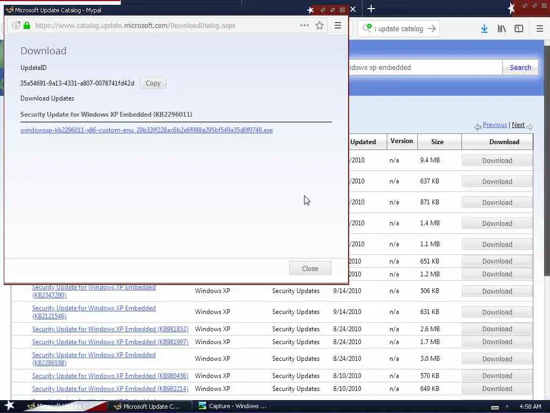Download the 649 KB update KB982214
550x413 pixels.
(497, 388)
